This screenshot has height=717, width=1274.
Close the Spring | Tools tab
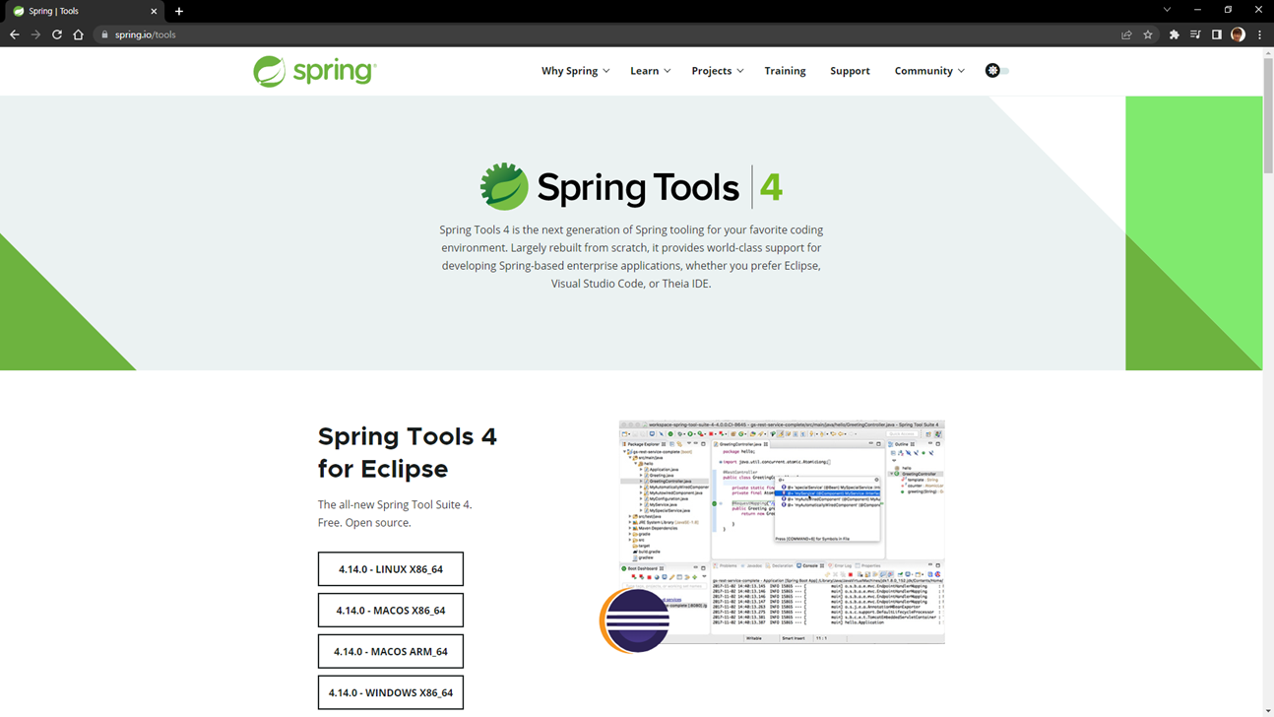(154, 11)
